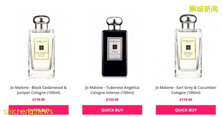Click the silver cap of the Earl Grey bottle

point(188,21)
